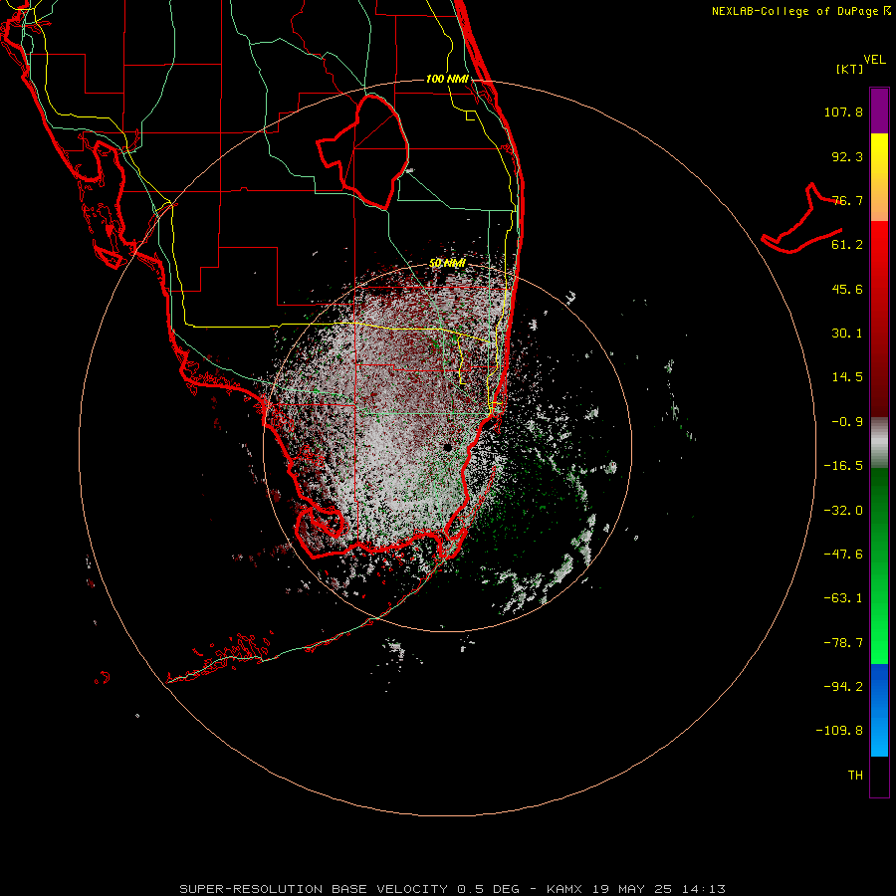
Task: Click the -16.5 velocity scale value
Action: [843, 466]
